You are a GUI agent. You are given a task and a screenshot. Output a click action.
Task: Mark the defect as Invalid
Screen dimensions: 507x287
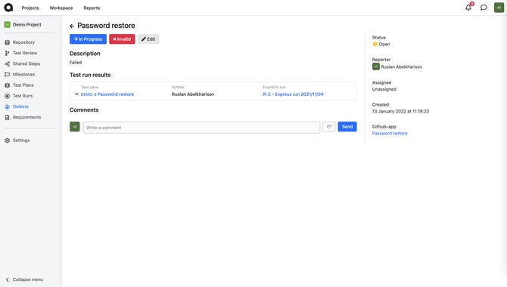click(122, 39)
